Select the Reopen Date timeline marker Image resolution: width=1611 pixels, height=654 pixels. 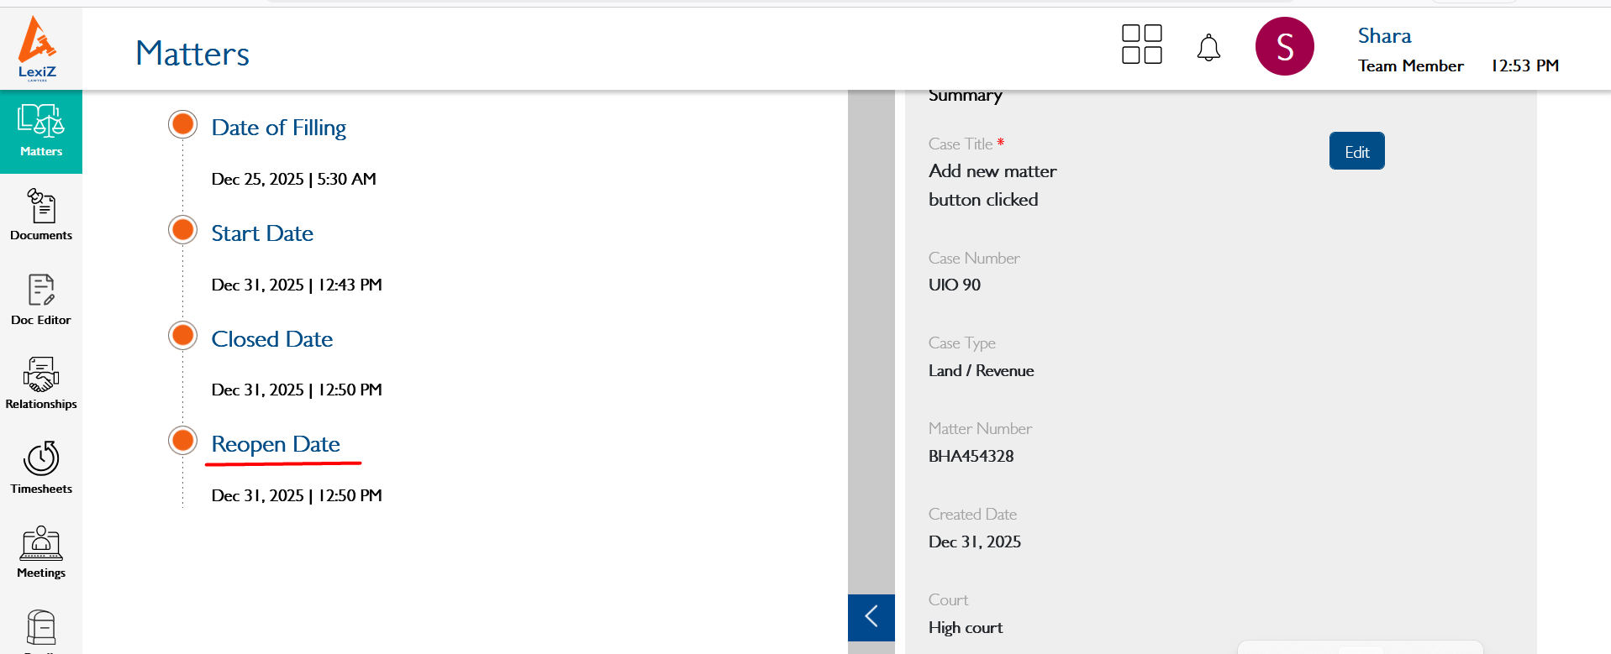tap(182, 441)
